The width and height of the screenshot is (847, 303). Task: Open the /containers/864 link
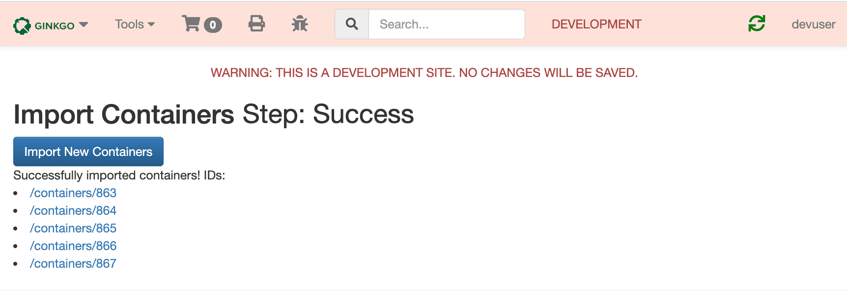click(73, 210)
